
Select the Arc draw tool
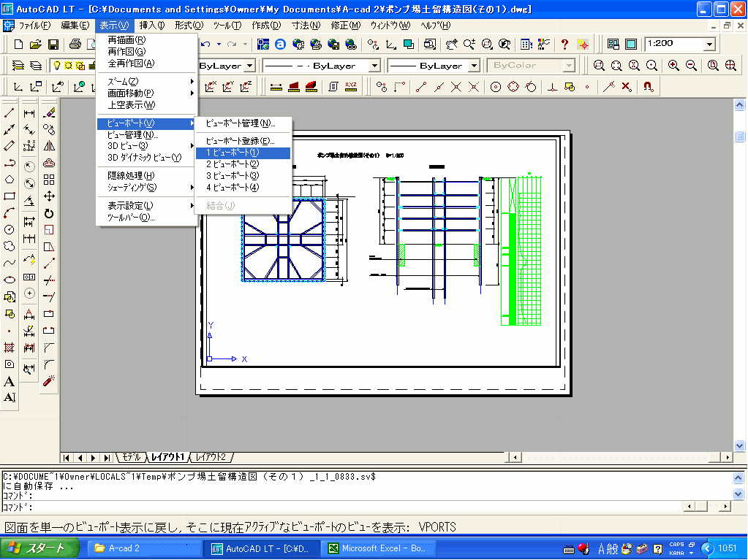click(9, 213)
